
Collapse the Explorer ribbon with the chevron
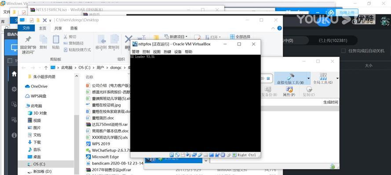tap(273, 28)
